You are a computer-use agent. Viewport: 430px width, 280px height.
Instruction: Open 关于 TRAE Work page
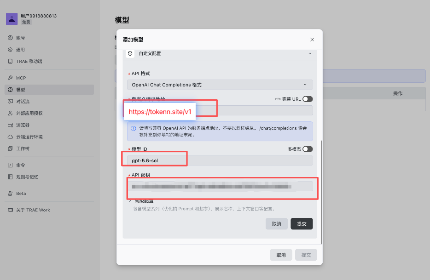[49, 210]
